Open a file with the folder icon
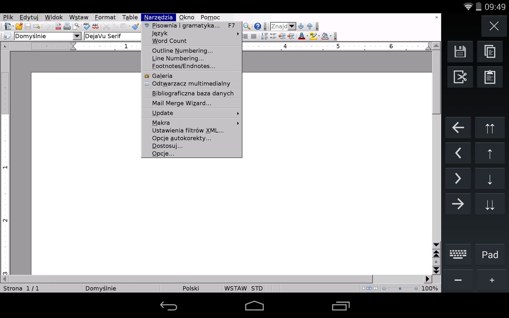The width and height of the screenshot is (509, 318). click(19, 26)
